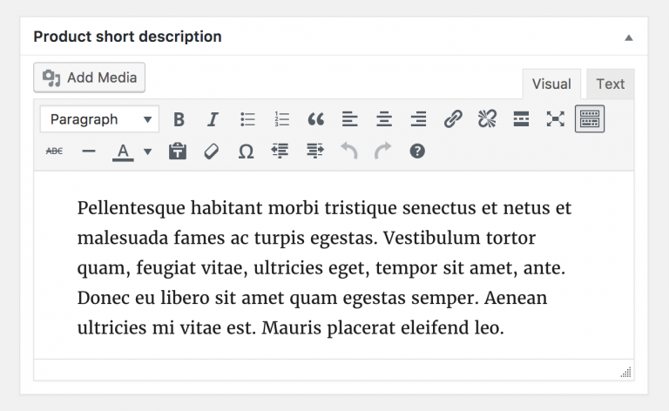
Task: Align text left
Action: (350, 119)
